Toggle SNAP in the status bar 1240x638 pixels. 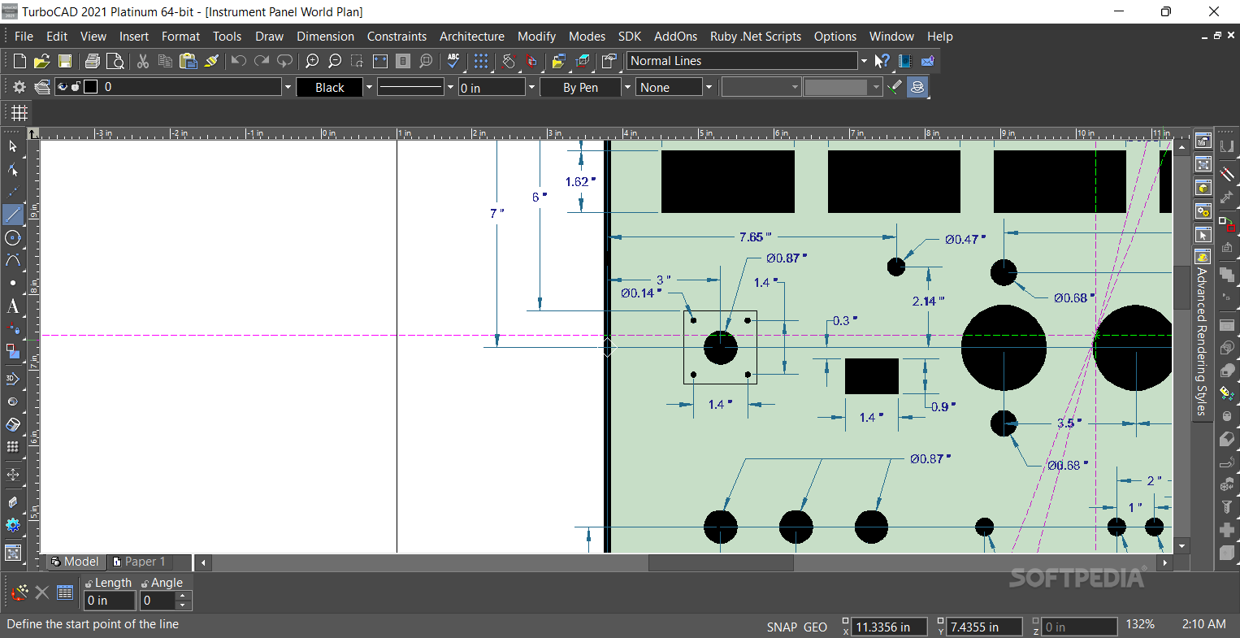(x=782, y=627)
